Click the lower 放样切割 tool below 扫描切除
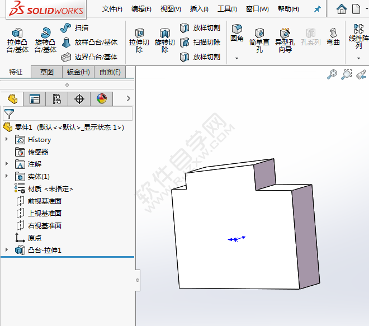Viewport: 369px width, 326px height. coord(200,57)
